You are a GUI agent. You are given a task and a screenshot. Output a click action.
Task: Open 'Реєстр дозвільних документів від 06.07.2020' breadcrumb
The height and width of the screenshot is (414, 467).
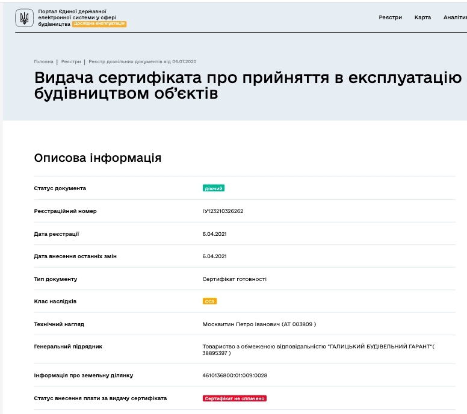[143, 61]
